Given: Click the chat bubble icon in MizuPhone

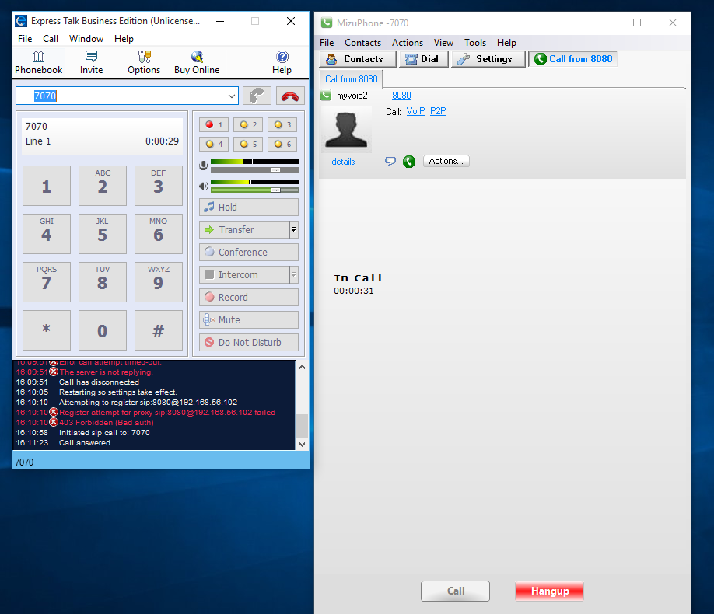Looking at the screenshot, I should pos(390,162).
